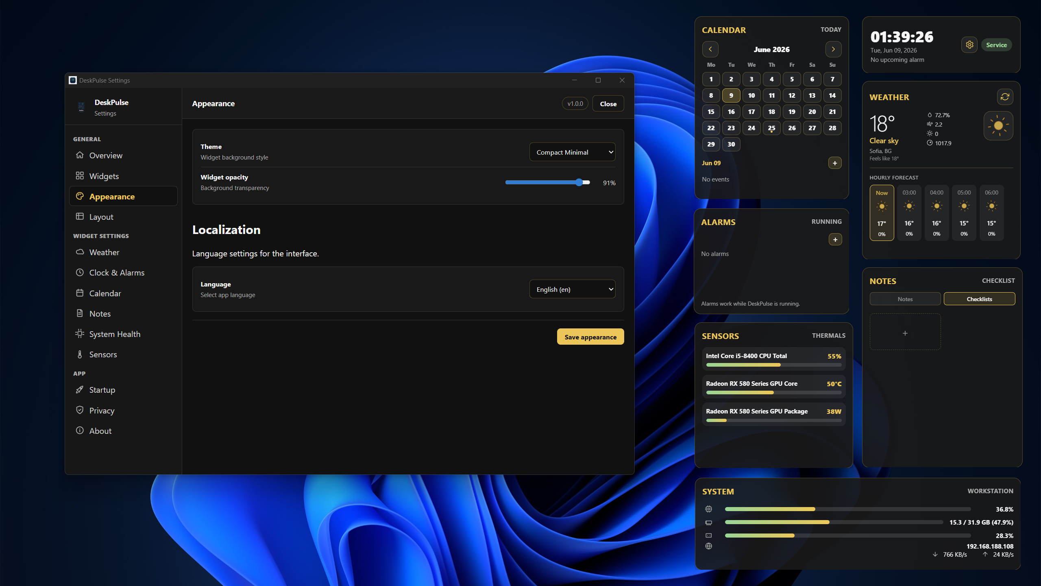This screenshot has height=586, width=1041.
Task: Minimize the DeskPulse Settings window
Action: pos(574,80)
